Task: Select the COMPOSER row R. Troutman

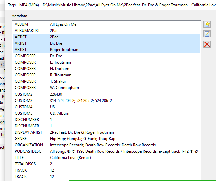Action: point(106,75)
